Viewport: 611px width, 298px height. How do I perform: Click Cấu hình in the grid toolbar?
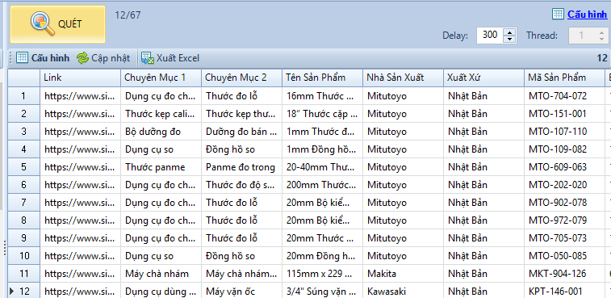pos(43,58)
